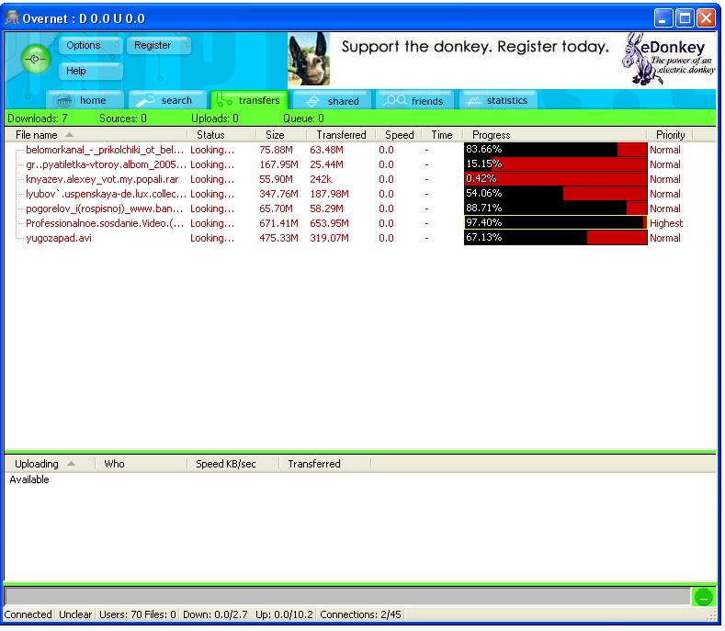The width and height of the screenshot is (725, 631).
Task: Open the friends tab
Action: (x=414, y=100)
